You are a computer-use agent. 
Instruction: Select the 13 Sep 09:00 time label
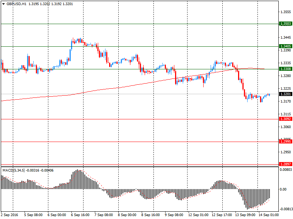point(245,215)
